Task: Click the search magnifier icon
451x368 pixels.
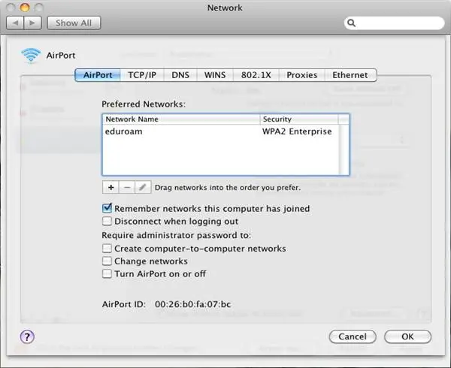Action: click(x=353, y=23)
